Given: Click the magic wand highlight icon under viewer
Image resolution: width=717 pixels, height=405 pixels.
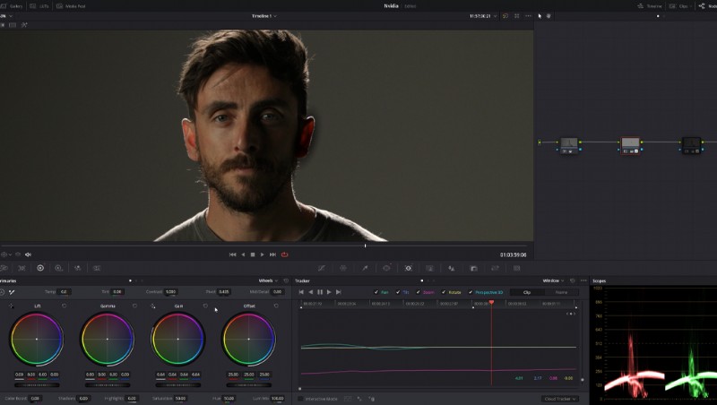Looking at the screenshot, I should pyautogui.click(x=24, y=25).
